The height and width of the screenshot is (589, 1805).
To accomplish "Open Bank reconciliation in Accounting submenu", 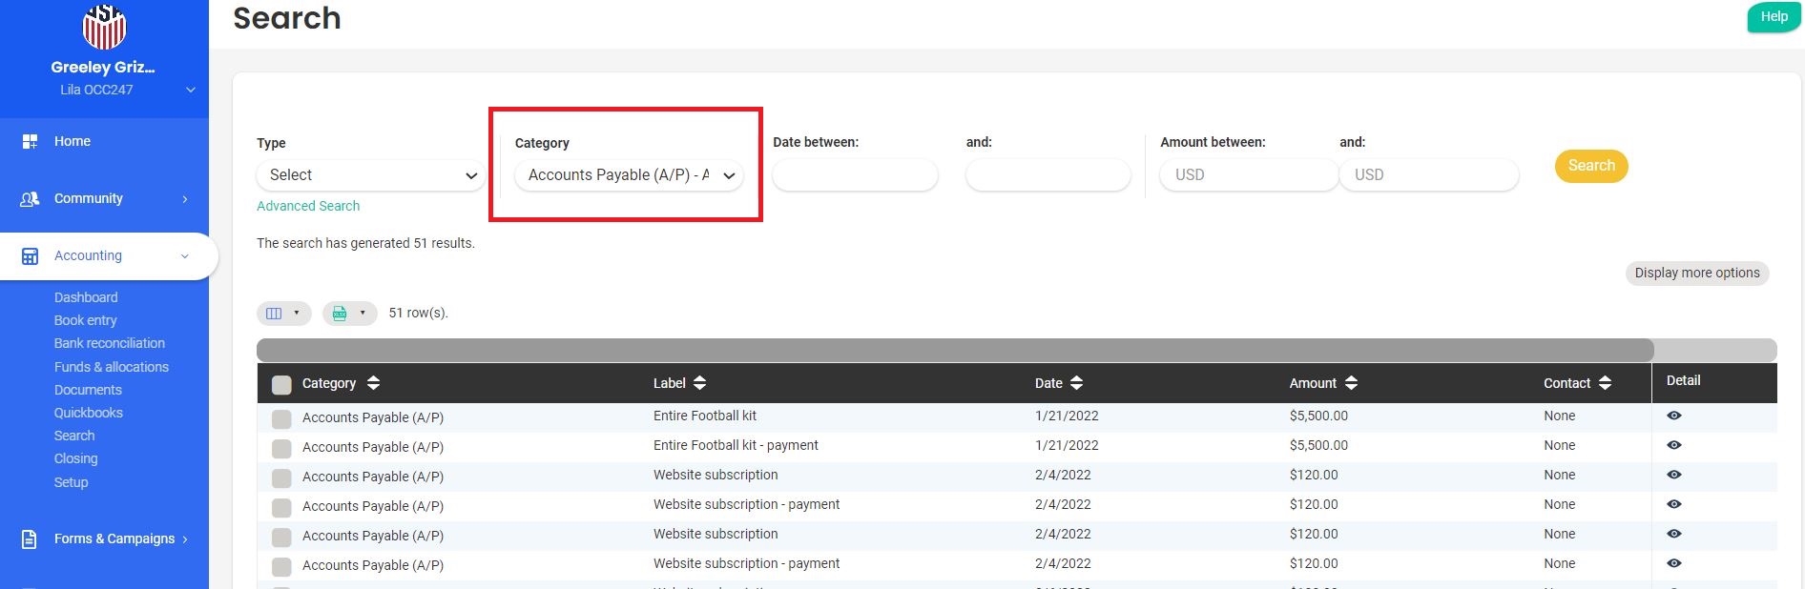I will pos(109,343).
